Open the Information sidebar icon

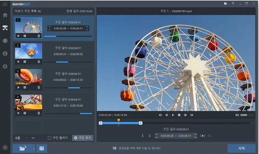(x=5, y=54)
